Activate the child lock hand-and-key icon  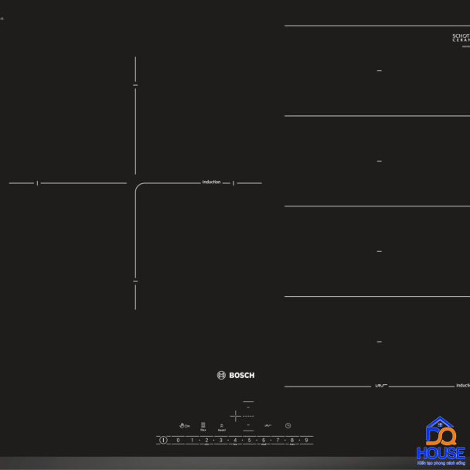tap(184, 426)
